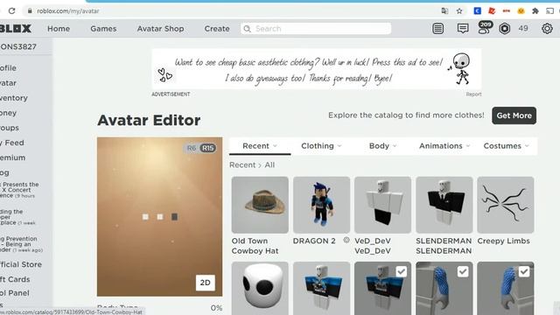Open Groups in the left sidebar
This screenshot has height=315, width=560.
pos(10,128)
